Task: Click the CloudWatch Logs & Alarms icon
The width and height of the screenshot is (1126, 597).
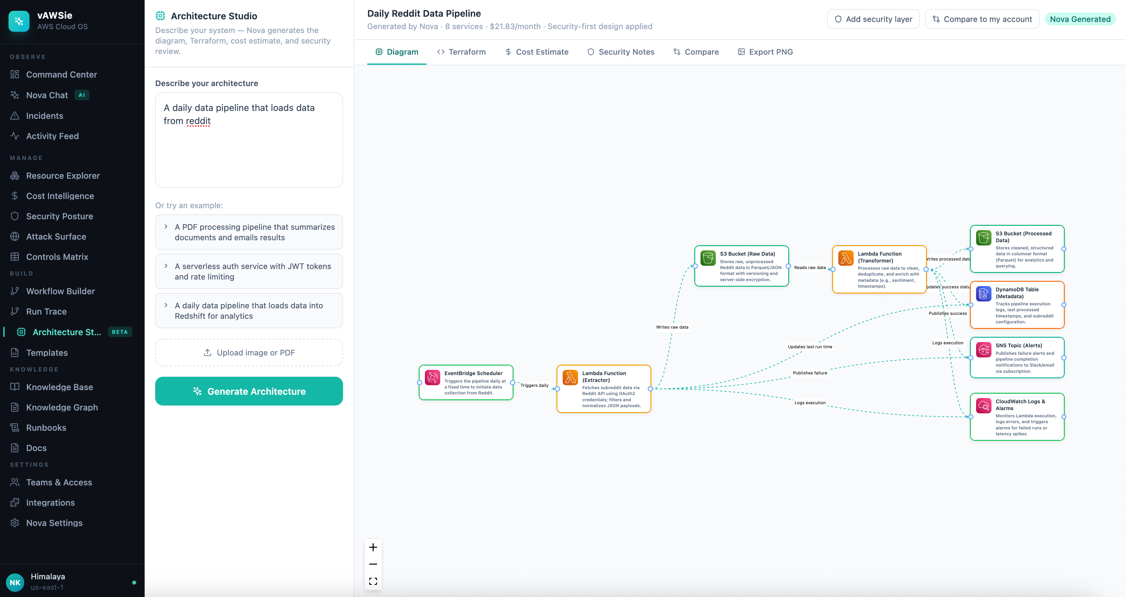Action: pos(984,406)
